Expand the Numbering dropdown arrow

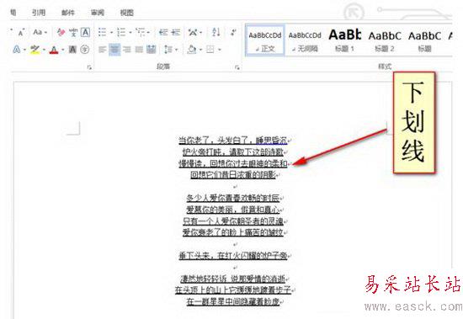click(x=130, y=32)
